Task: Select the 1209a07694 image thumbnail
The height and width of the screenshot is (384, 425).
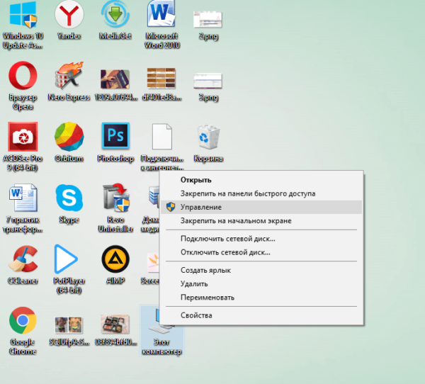Action: [115, 79]
